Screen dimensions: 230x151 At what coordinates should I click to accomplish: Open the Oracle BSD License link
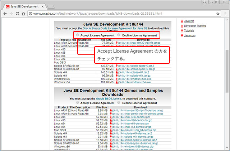click(109, 99)
